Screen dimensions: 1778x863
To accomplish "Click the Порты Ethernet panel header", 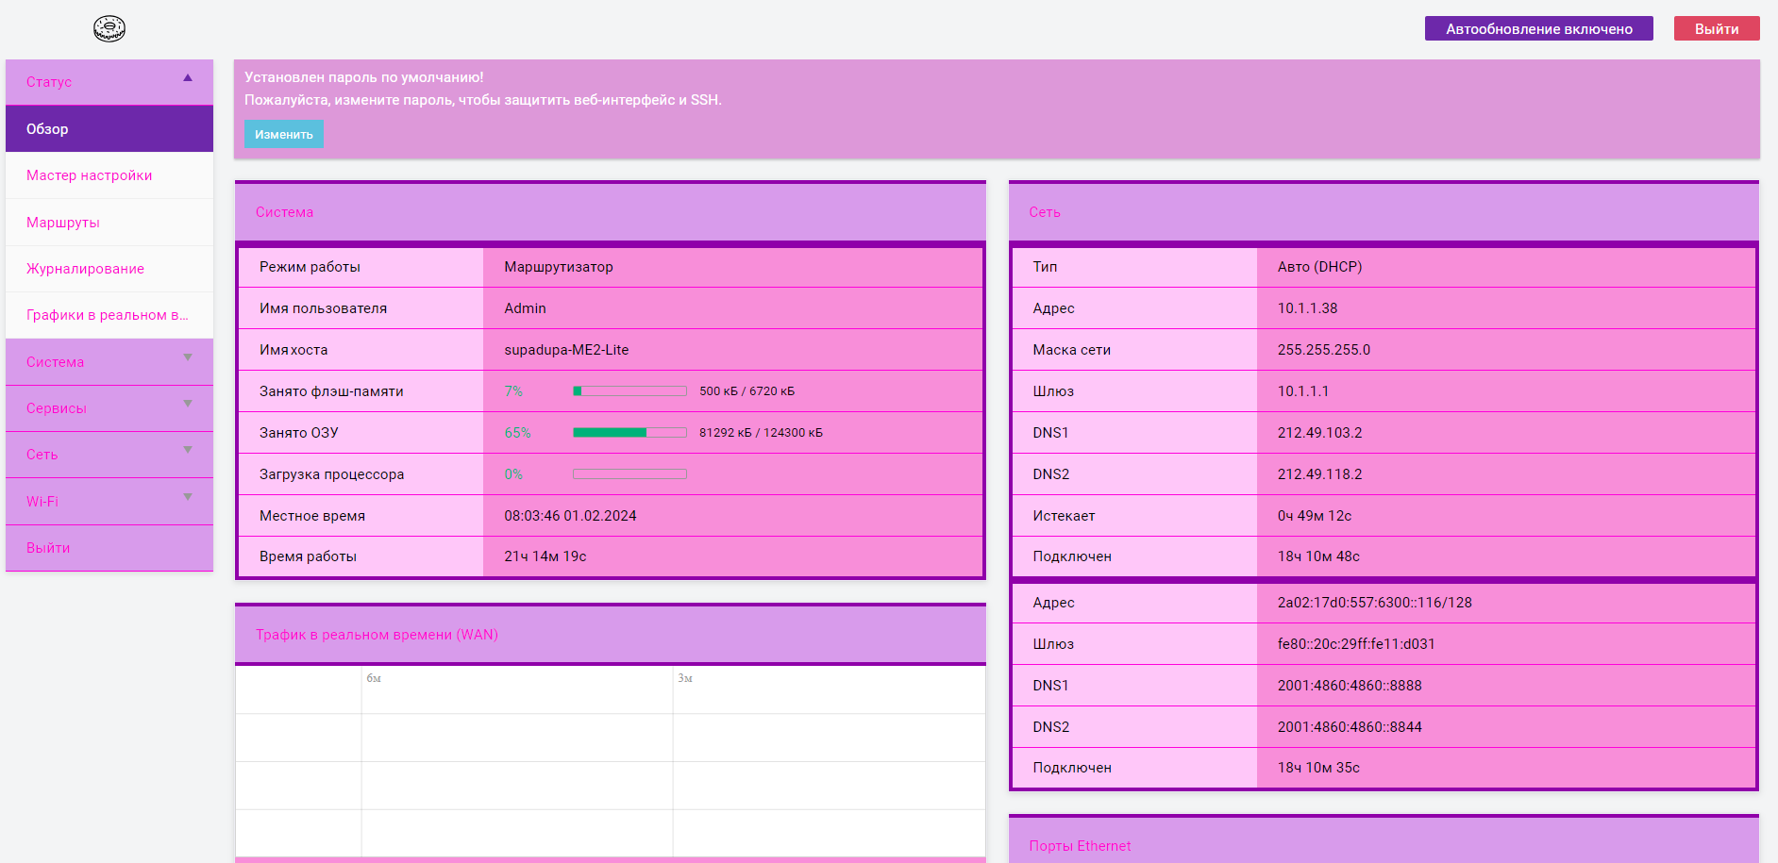I will [1383, 845].
